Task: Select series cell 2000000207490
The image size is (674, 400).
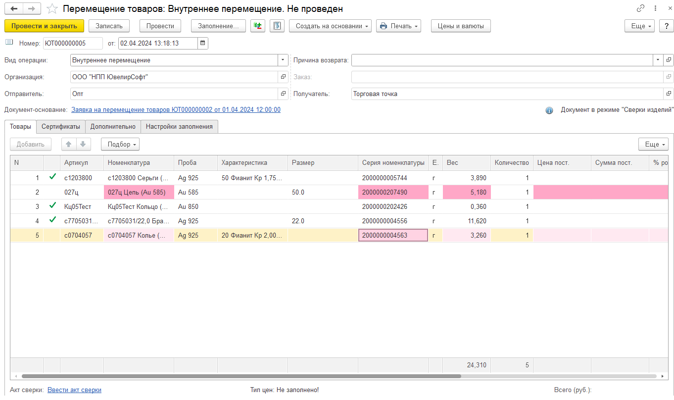Action: click(393, 192)
